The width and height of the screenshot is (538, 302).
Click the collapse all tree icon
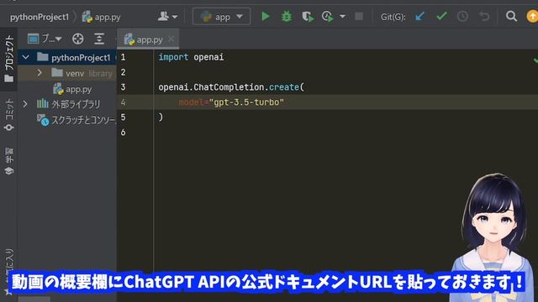[99, 39]
